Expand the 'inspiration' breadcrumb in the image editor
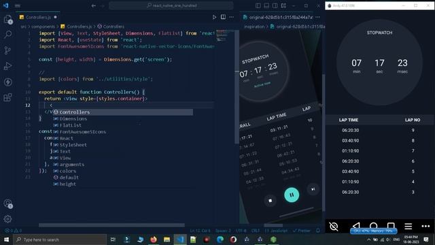This screenshot has width=435, height=245. point(254,27)
